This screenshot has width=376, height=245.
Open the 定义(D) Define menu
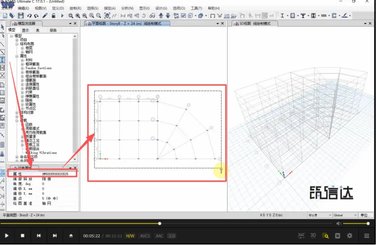(58, 8)
